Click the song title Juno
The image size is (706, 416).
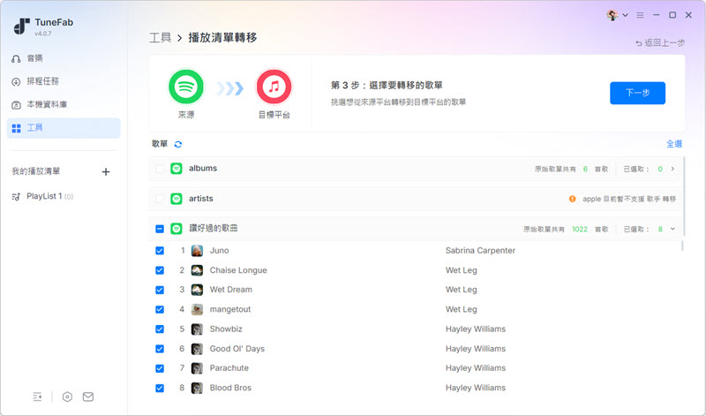click(x=219, y=251)
